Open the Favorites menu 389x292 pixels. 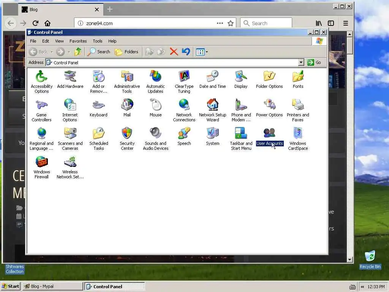pos(78,41)
